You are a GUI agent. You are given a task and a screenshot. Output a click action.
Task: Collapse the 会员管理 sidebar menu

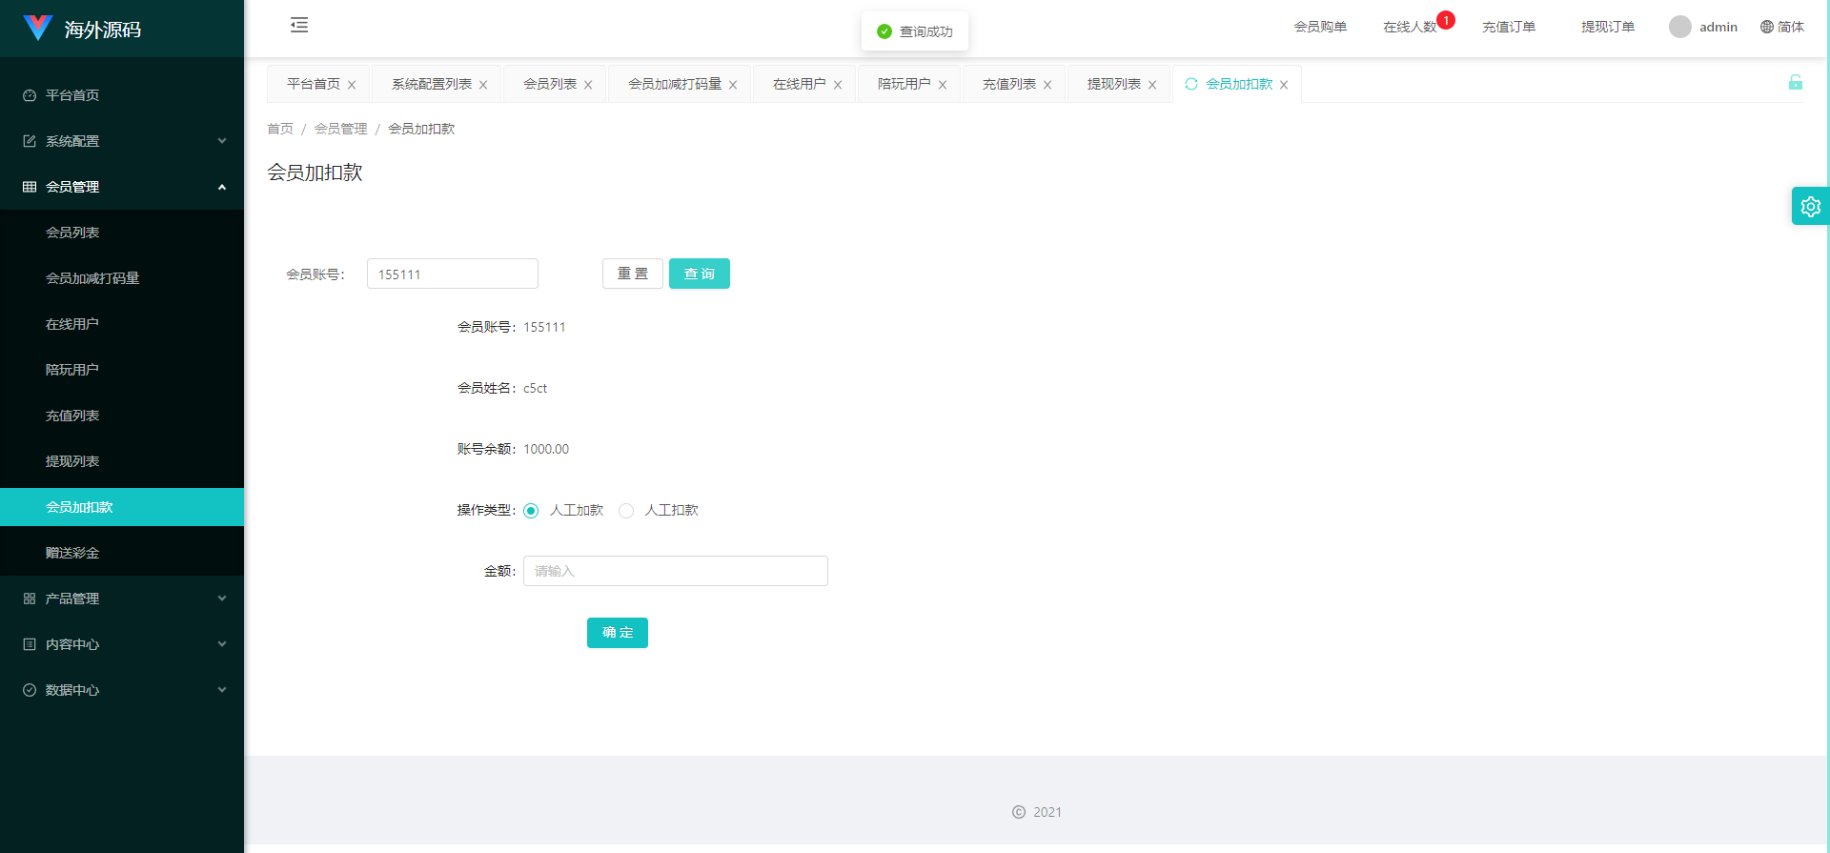tap(122, 187)
